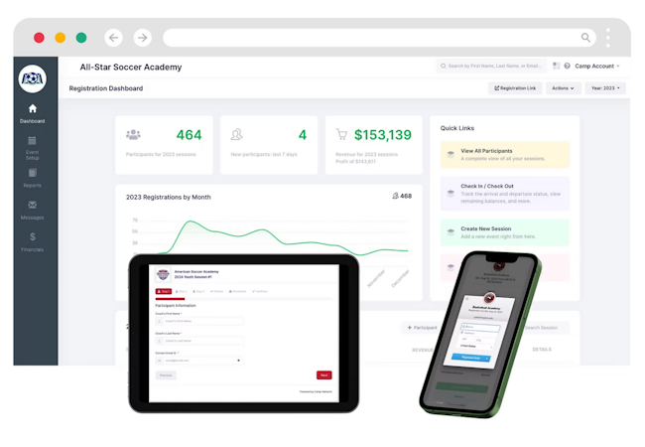Click the browser back arrow button
Viewport: 645px width, 447px height.
point(113,38)
